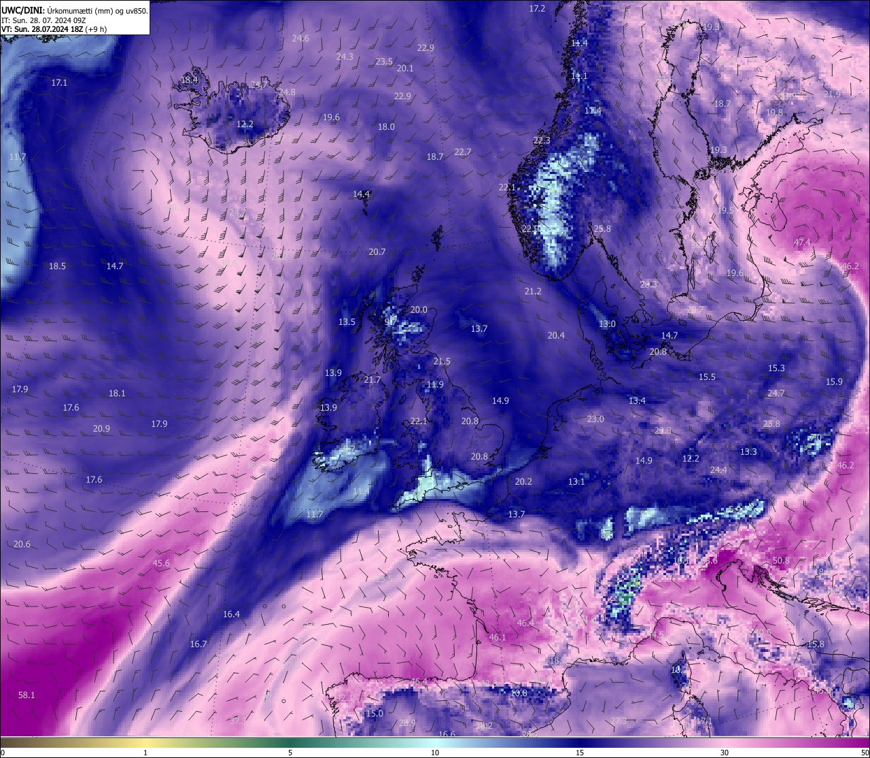The height and width of the screenshot is (758, 870).
Task: Click the 21.2 value label
Action: click(533, 291)
